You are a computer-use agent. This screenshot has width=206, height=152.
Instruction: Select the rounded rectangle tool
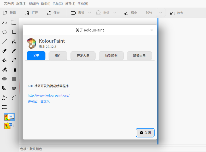(4, 79)
